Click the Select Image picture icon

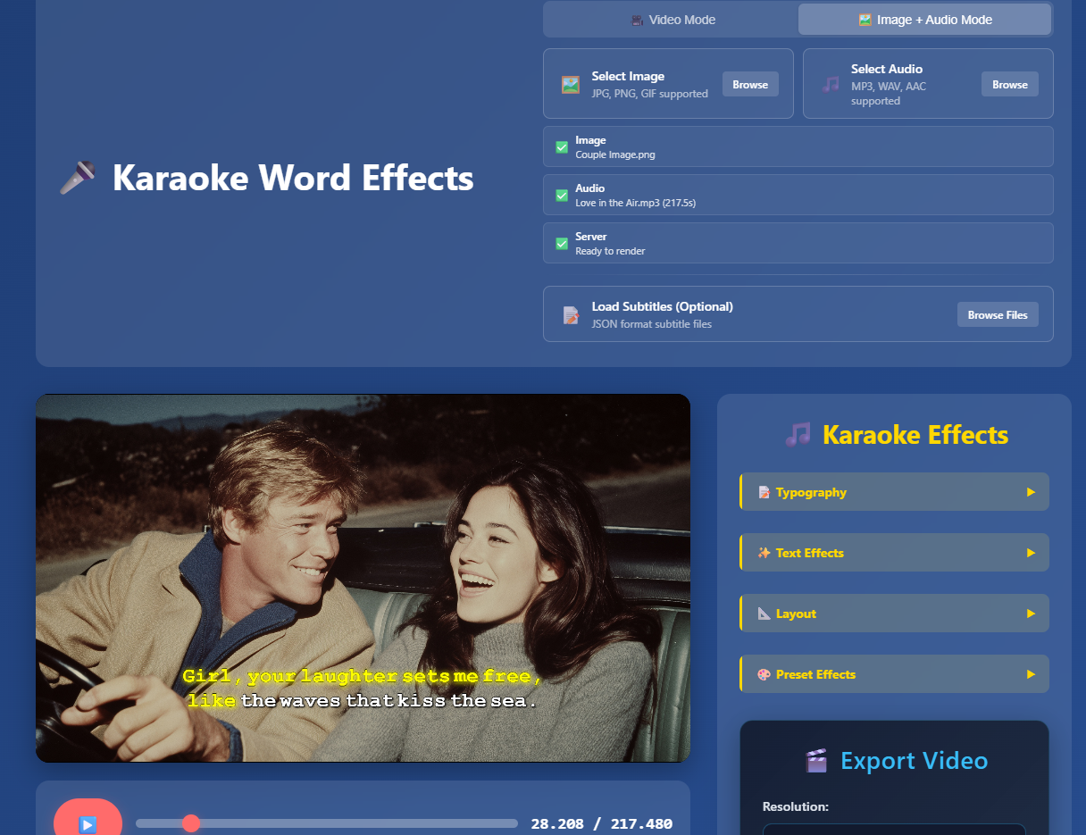(571, 85)
